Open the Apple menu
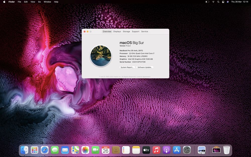Image resolution: width=251 pixels, height=157 pixels. point(4,2)
